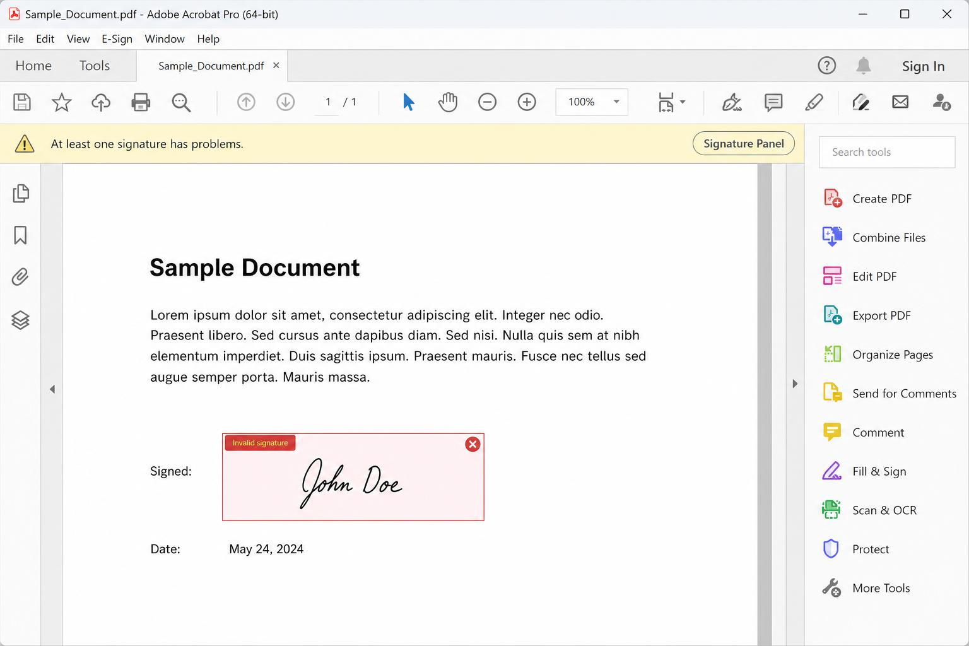The height and width of the screenshot is (646, 969).
Task: Click the Search tools field
Action: (x=887, y=152)
